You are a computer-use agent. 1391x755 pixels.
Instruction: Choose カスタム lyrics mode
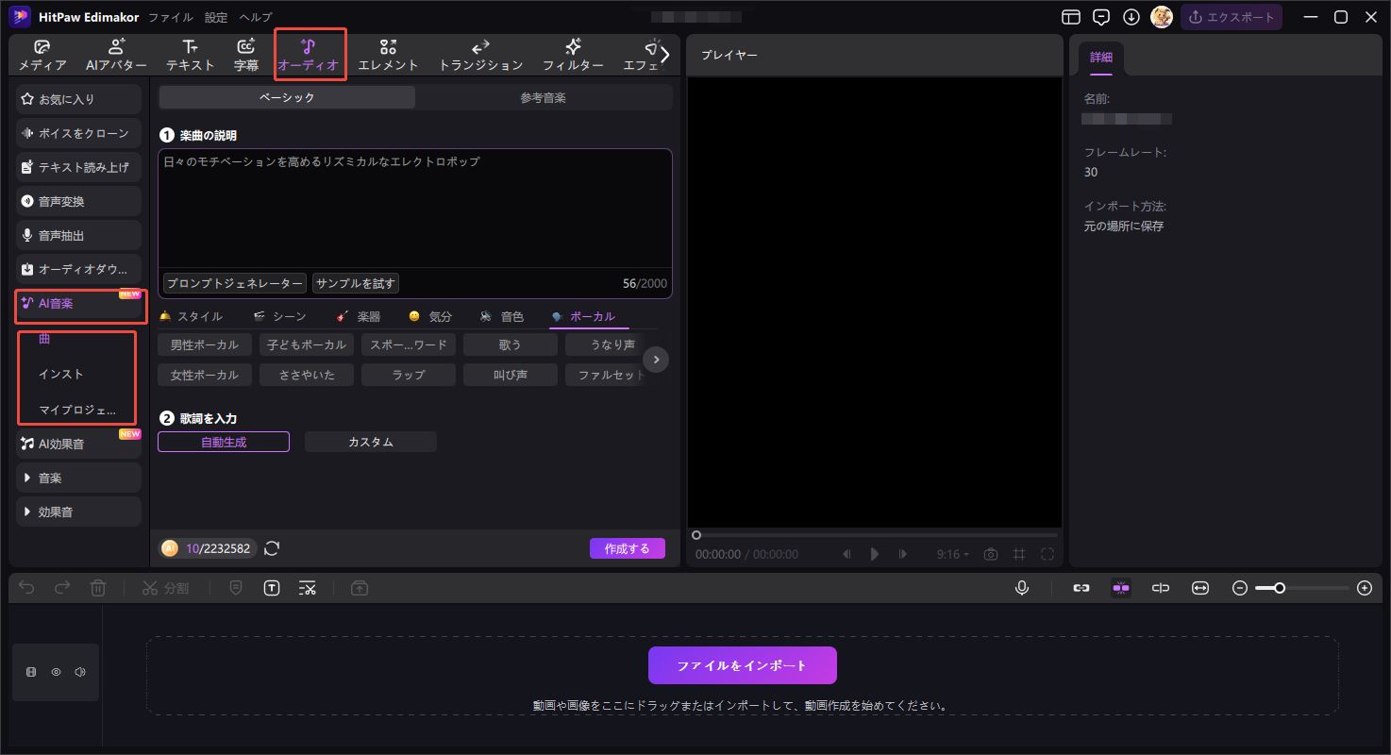tap(371, 442)
